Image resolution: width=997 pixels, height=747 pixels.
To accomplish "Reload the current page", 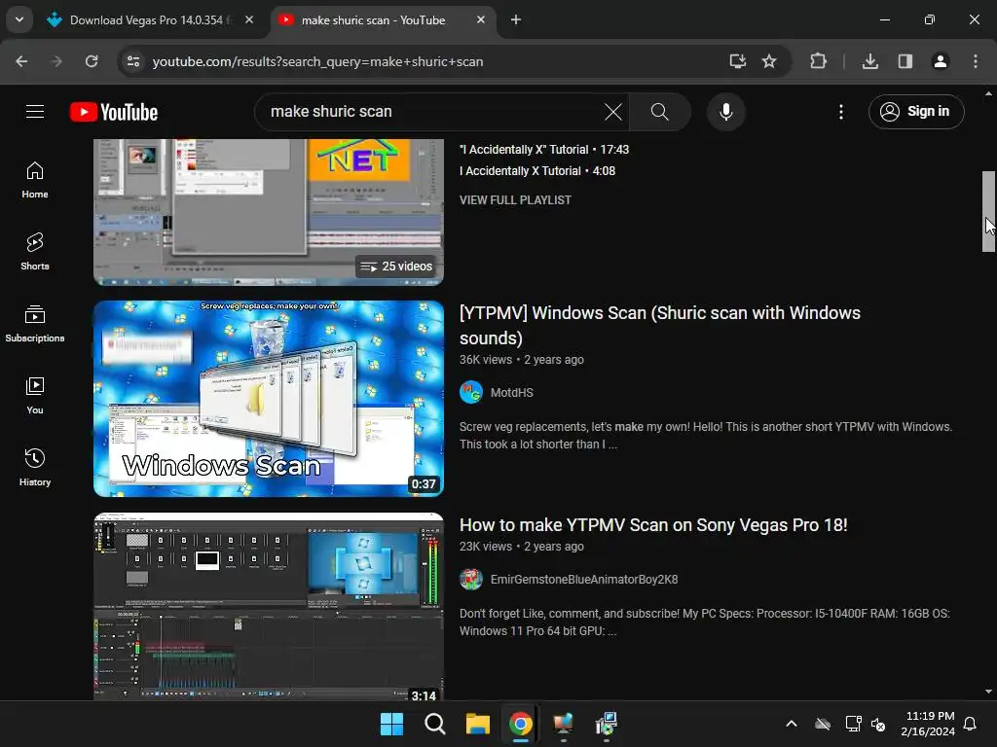I will (92, 61).
